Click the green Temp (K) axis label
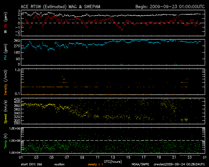Screen dimensions: 209x167 click(x=5, y=142)
